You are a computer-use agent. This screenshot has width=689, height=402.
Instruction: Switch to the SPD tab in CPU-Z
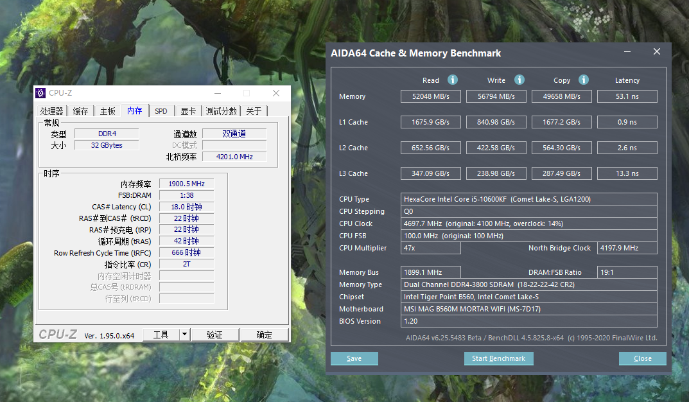pyautogui.click(x=161, y=111)
